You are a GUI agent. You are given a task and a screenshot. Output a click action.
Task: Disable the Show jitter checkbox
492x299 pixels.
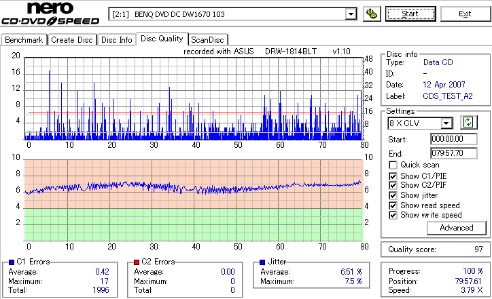[x=393, y=195]
